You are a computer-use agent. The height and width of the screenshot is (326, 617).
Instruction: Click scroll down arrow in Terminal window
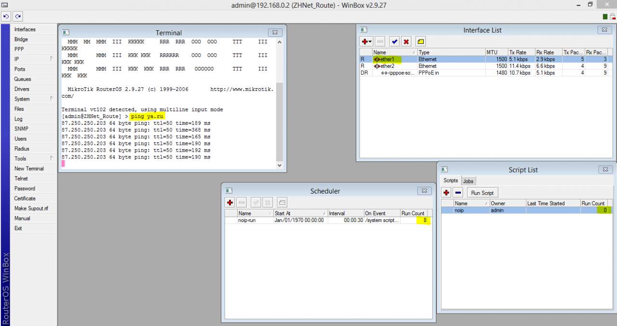tap(279, 165)
